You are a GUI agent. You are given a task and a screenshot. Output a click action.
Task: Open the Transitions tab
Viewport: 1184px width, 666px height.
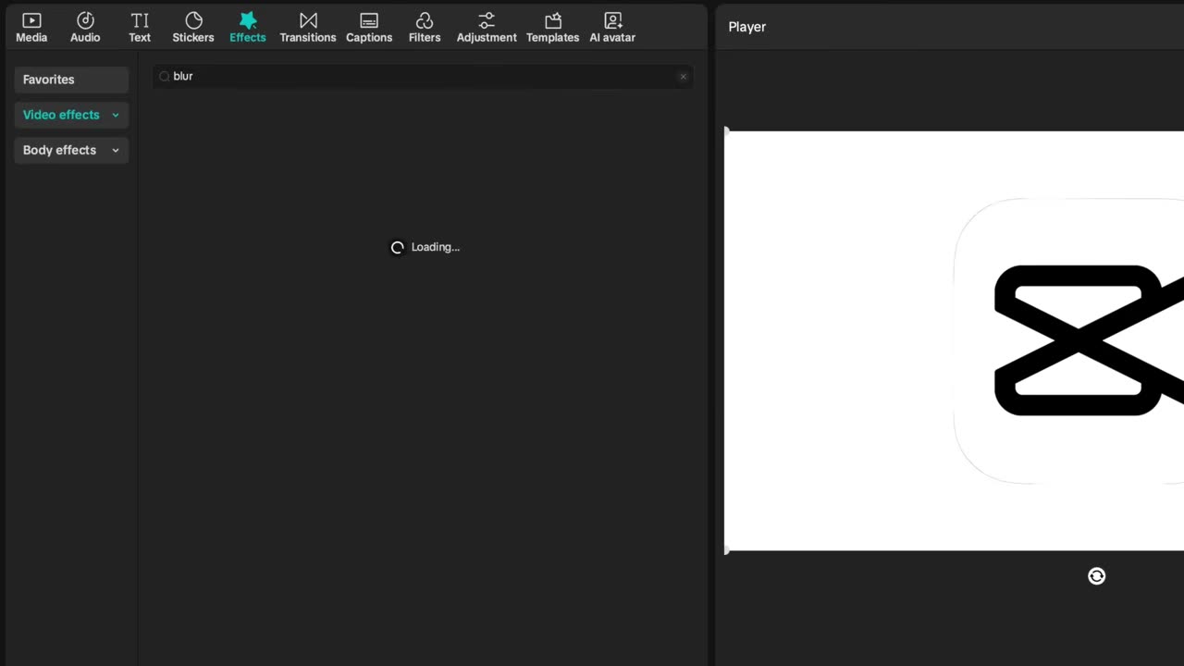click(x=308, y=28)
